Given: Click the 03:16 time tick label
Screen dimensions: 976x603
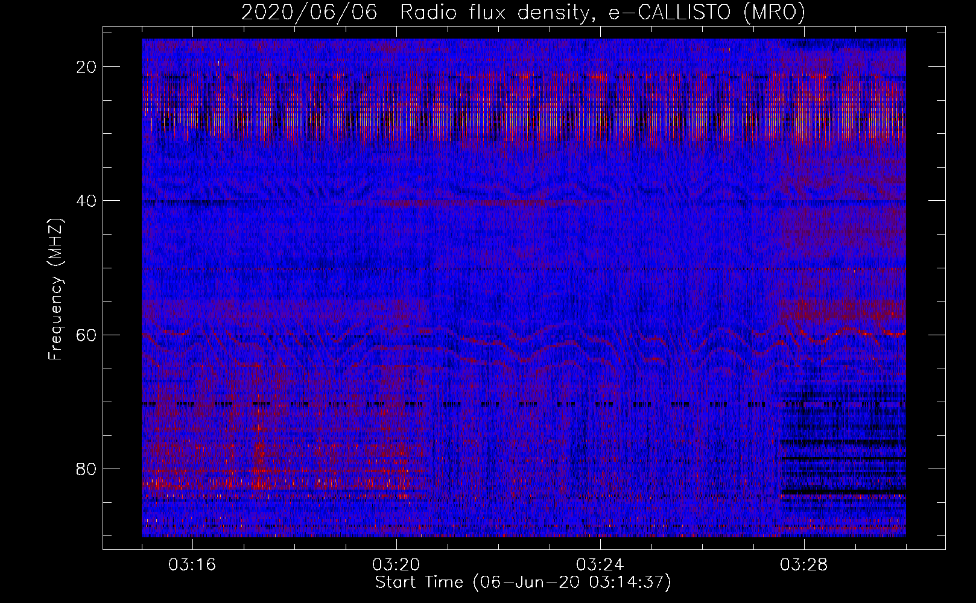Looking at the screenshot, I should pos(192,565).
